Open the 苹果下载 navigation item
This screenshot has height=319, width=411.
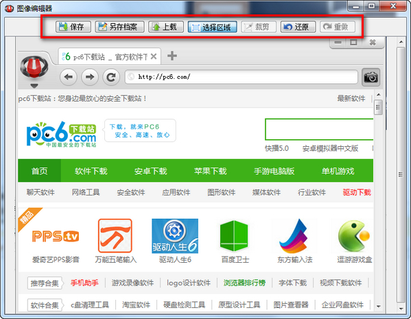click(210, 172)
